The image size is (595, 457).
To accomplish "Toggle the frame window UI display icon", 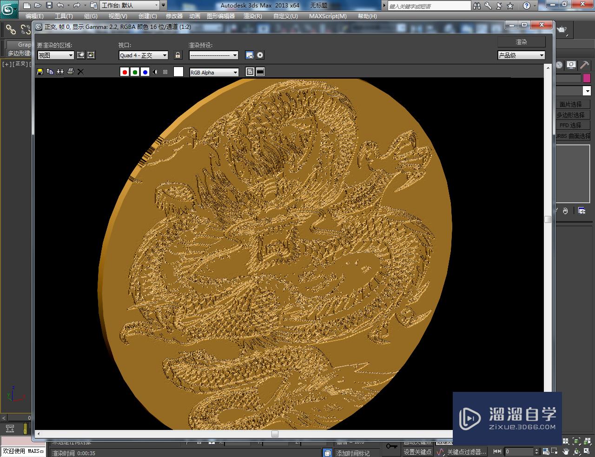I will 260,72.
